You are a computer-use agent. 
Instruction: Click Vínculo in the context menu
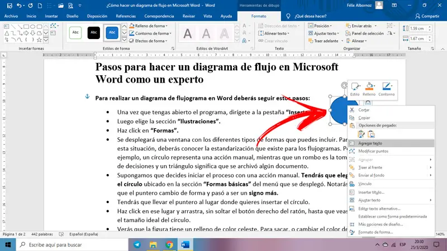[391, 184]
